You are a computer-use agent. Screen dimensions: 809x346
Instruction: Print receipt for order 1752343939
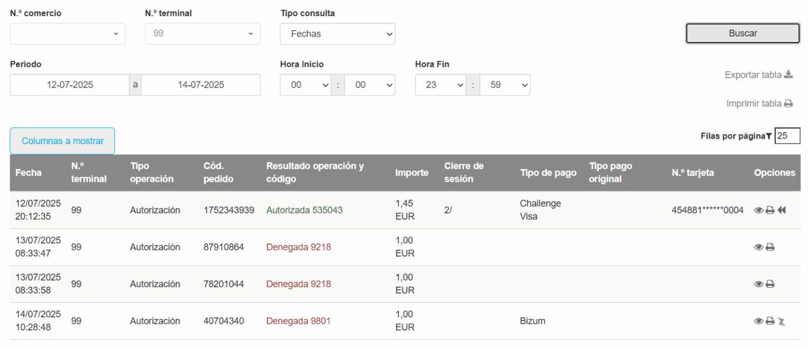pyautogui.click(x=770, y=211)
